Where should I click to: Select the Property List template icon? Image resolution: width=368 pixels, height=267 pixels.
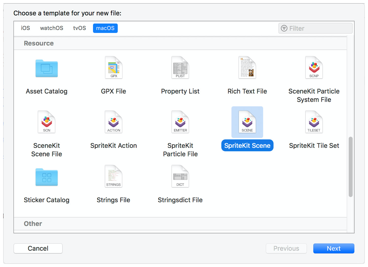pos(180,68)
